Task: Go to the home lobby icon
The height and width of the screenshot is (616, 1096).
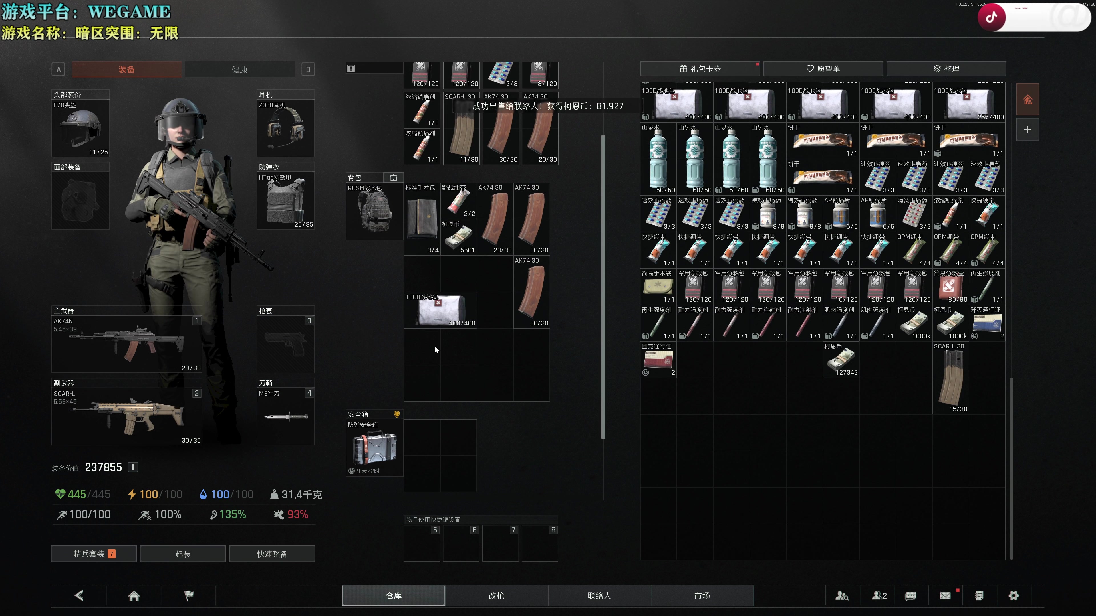Action: point(134,595)
